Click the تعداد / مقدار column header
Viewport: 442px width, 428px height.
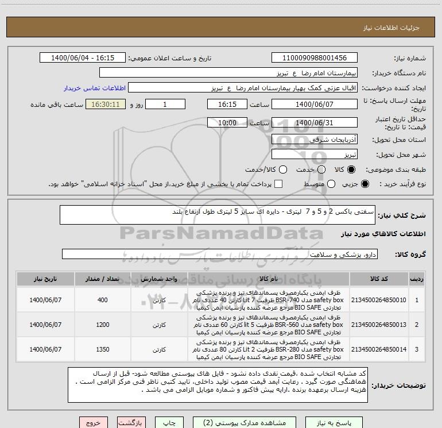pyautogui.click(x=102, y=279)
